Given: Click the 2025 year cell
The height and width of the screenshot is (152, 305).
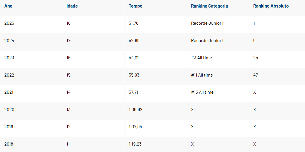Looking at the screenshot, I should pos(9,23).
